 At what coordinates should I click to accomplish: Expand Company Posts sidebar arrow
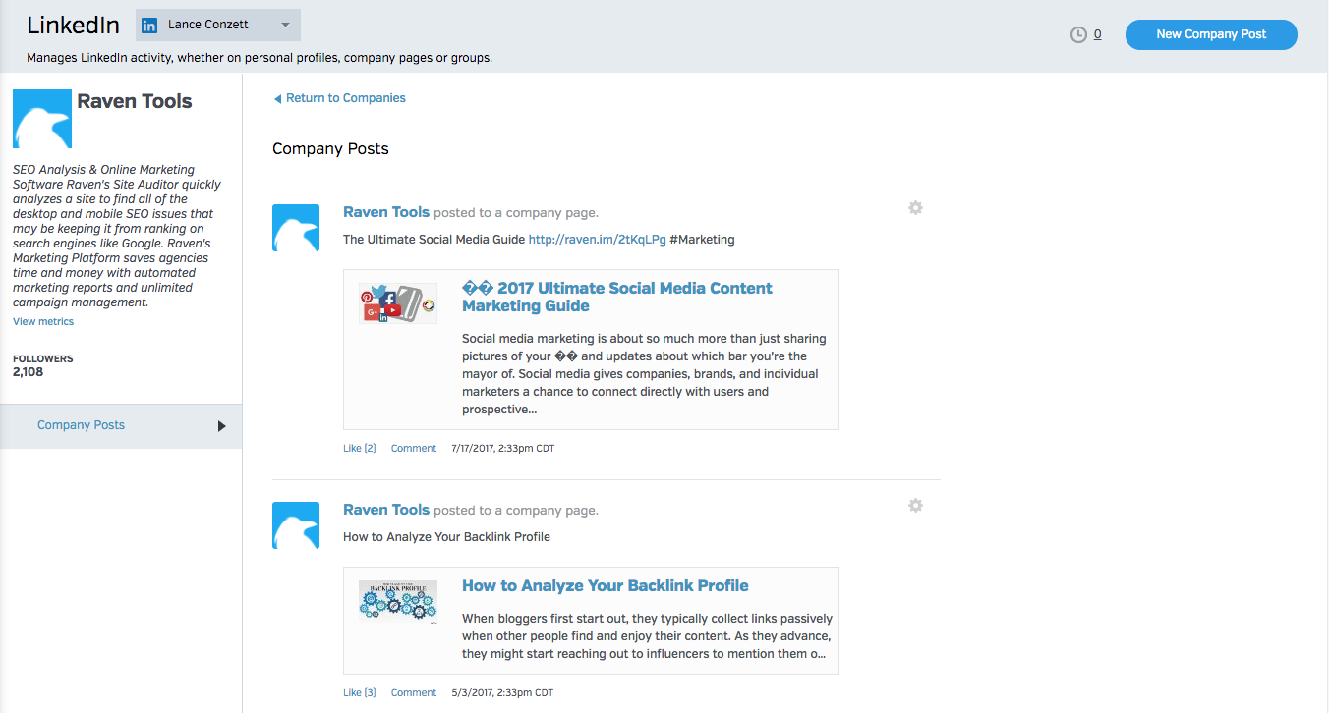(221, 426)
